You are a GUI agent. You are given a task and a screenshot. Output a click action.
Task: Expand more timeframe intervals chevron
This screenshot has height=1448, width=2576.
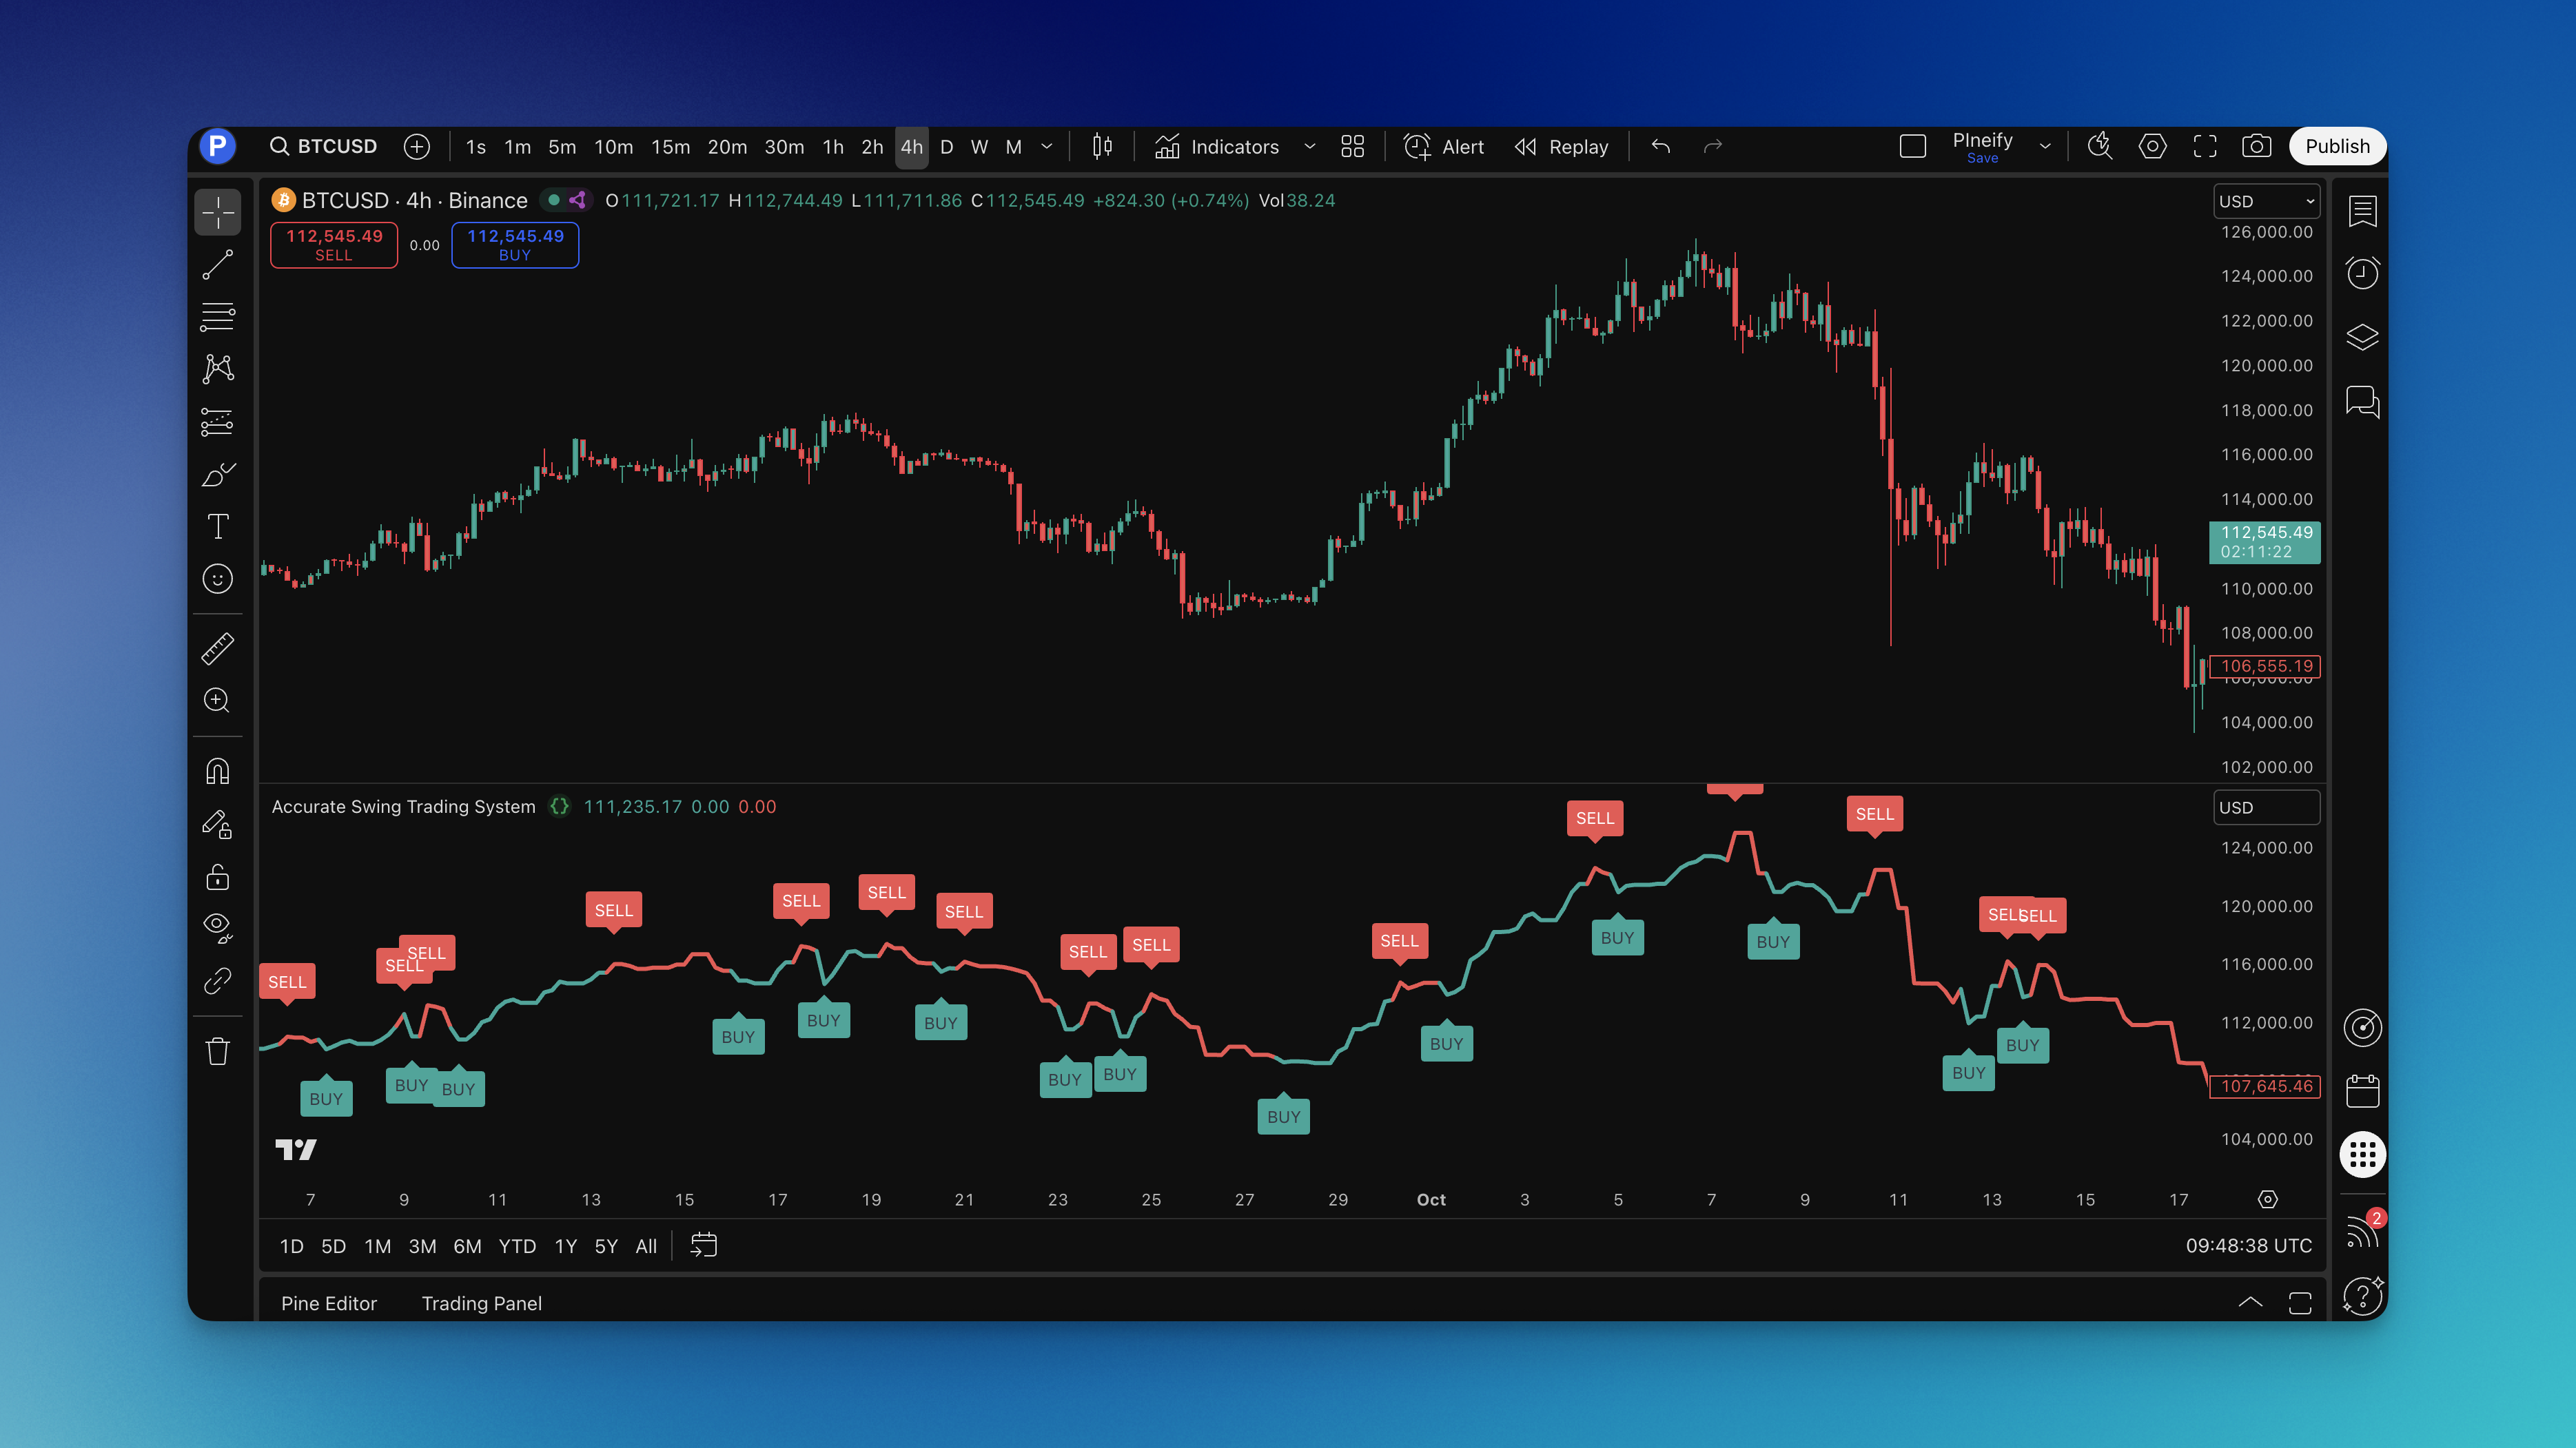pos(1047,147)
